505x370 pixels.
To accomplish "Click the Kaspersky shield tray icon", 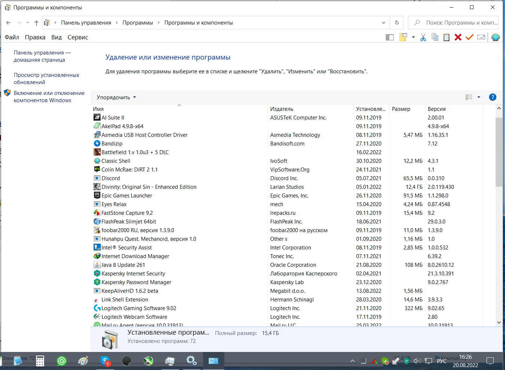I will tap(407, 361).
